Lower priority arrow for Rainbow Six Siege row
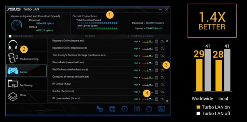Image resolution: width=247 pixels, height=122 pixels. (140, 56)
